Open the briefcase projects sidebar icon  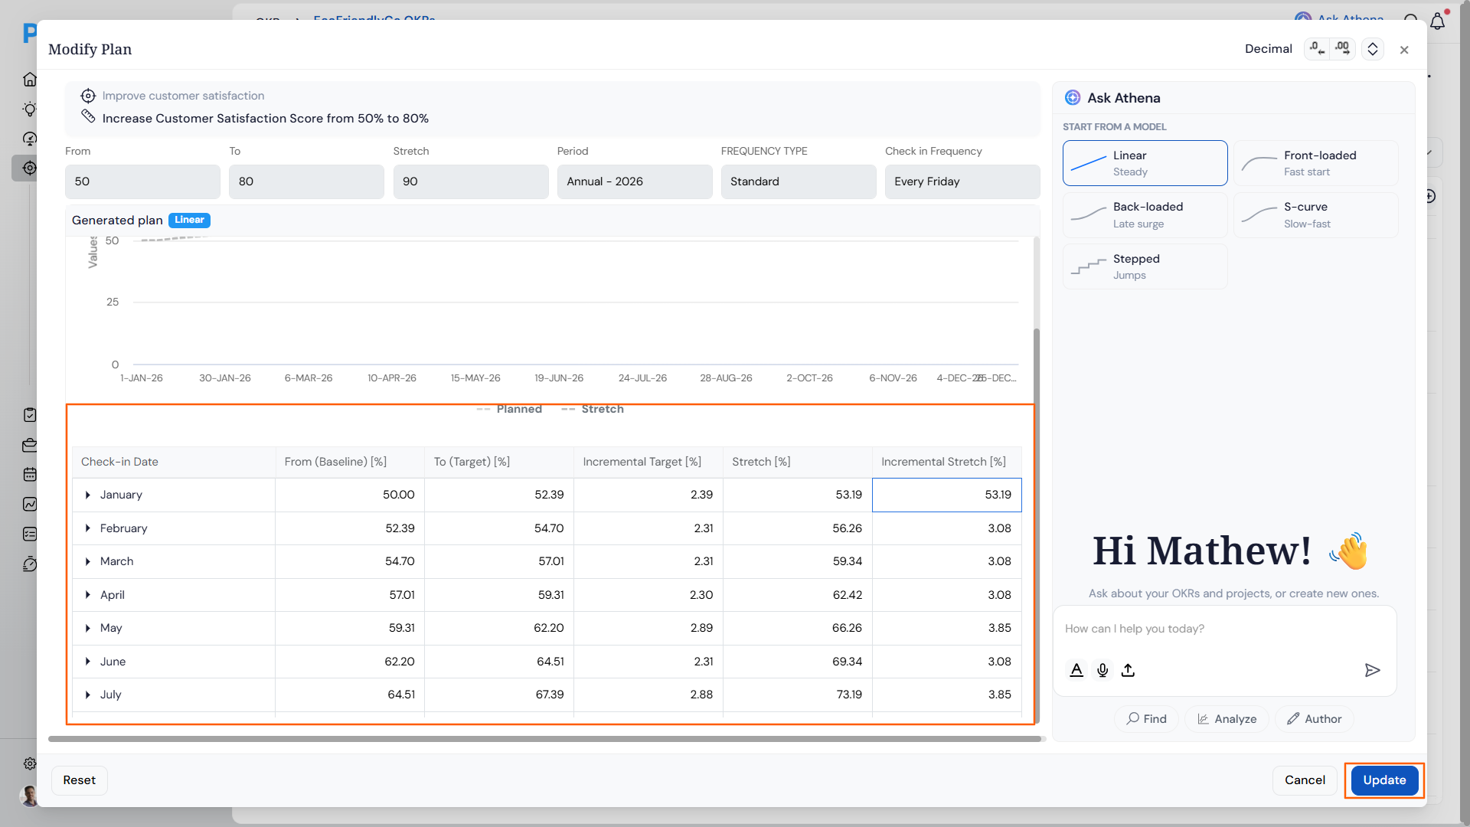pyautogui.click(x=30, y=445)
